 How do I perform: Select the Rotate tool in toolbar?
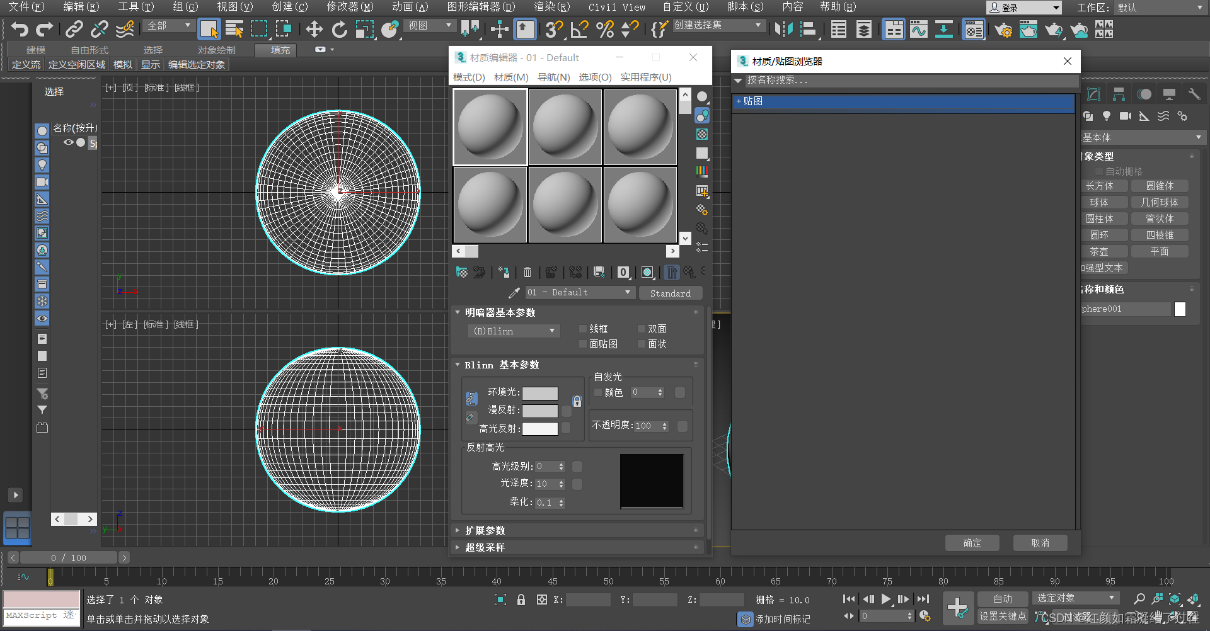pos(340,29)
